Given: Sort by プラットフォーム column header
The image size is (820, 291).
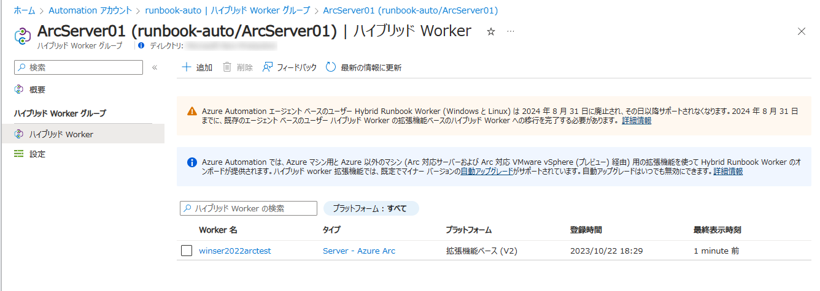Looking at the screenshot, I should tap(469, 230).
